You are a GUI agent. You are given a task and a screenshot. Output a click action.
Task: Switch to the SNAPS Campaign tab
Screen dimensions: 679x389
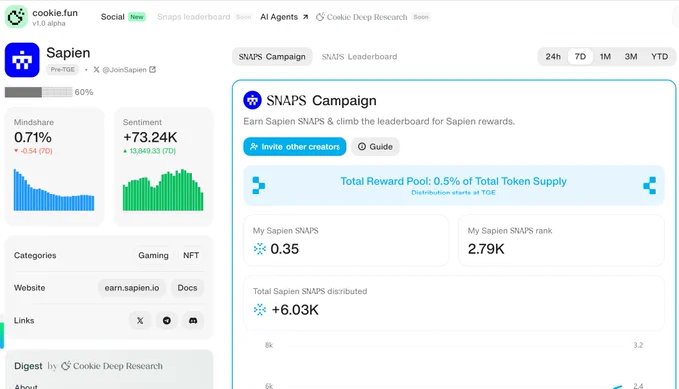272,57
